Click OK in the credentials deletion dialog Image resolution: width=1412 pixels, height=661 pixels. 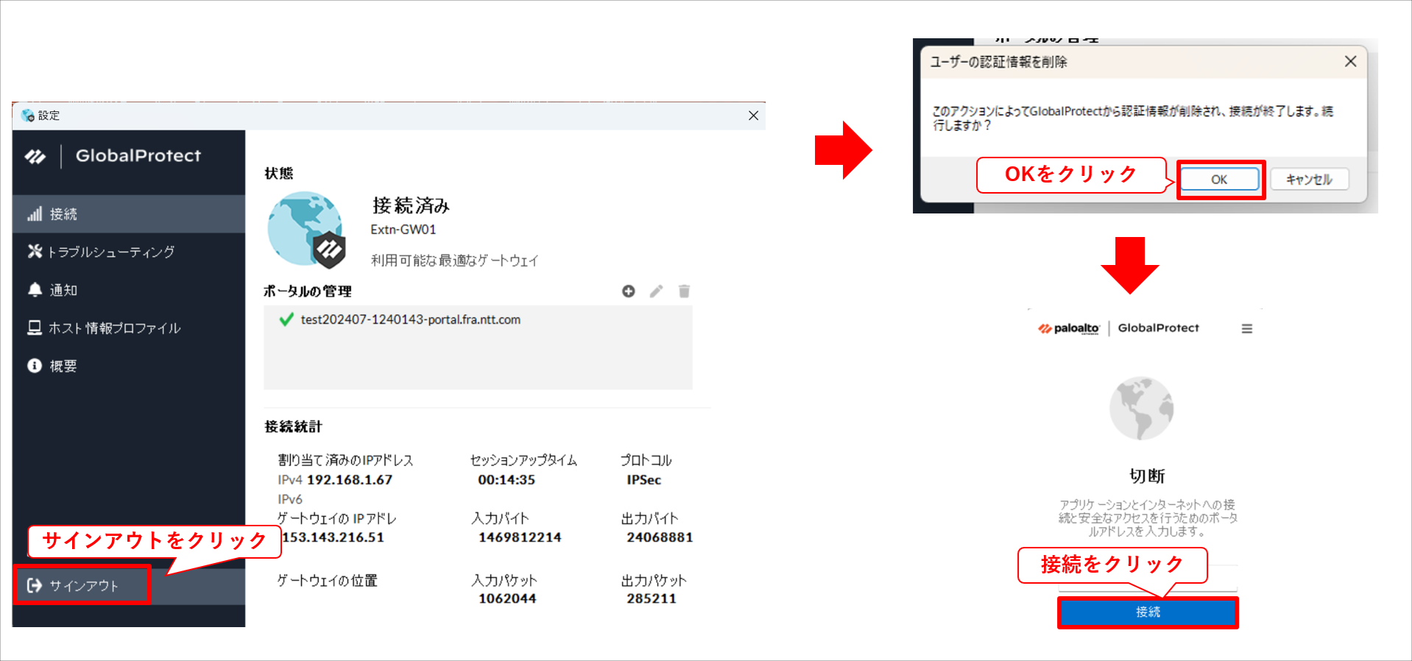coord(1219,180)
